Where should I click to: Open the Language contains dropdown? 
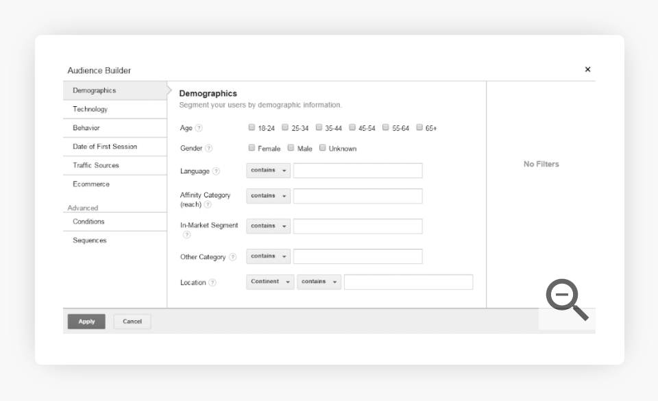coord(268,170)
